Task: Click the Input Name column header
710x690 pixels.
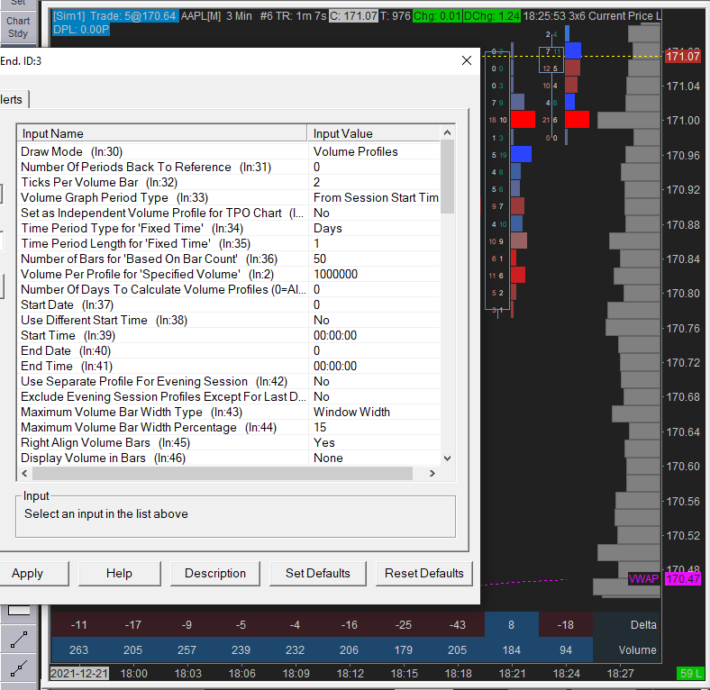Action: click(x=162, y=133)
